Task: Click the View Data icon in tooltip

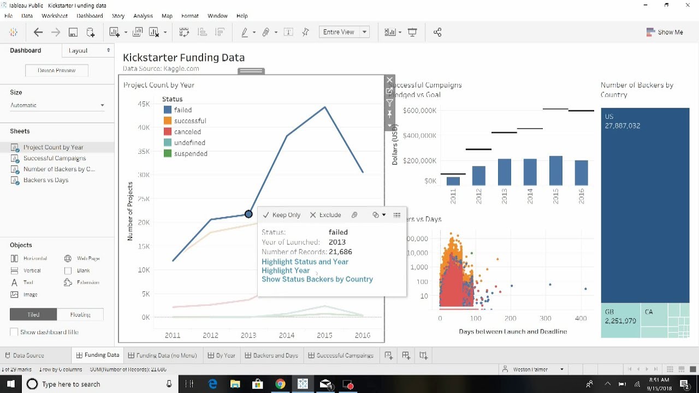Action: pos(397,215)
